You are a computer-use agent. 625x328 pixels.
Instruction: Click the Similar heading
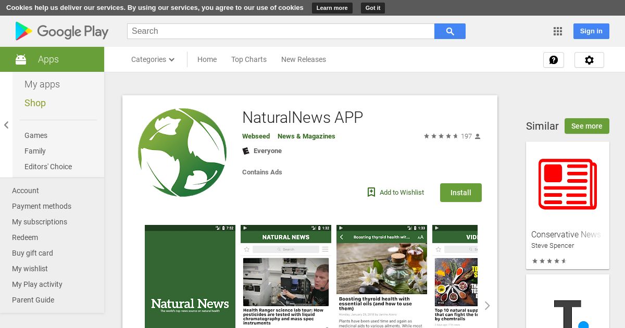pos(542,126)
